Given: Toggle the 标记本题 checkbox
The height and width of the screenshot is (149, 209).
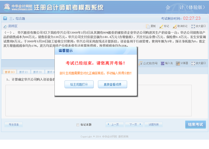Looking at the screenshot, I should pyautogui.click(x=78, y=125).
